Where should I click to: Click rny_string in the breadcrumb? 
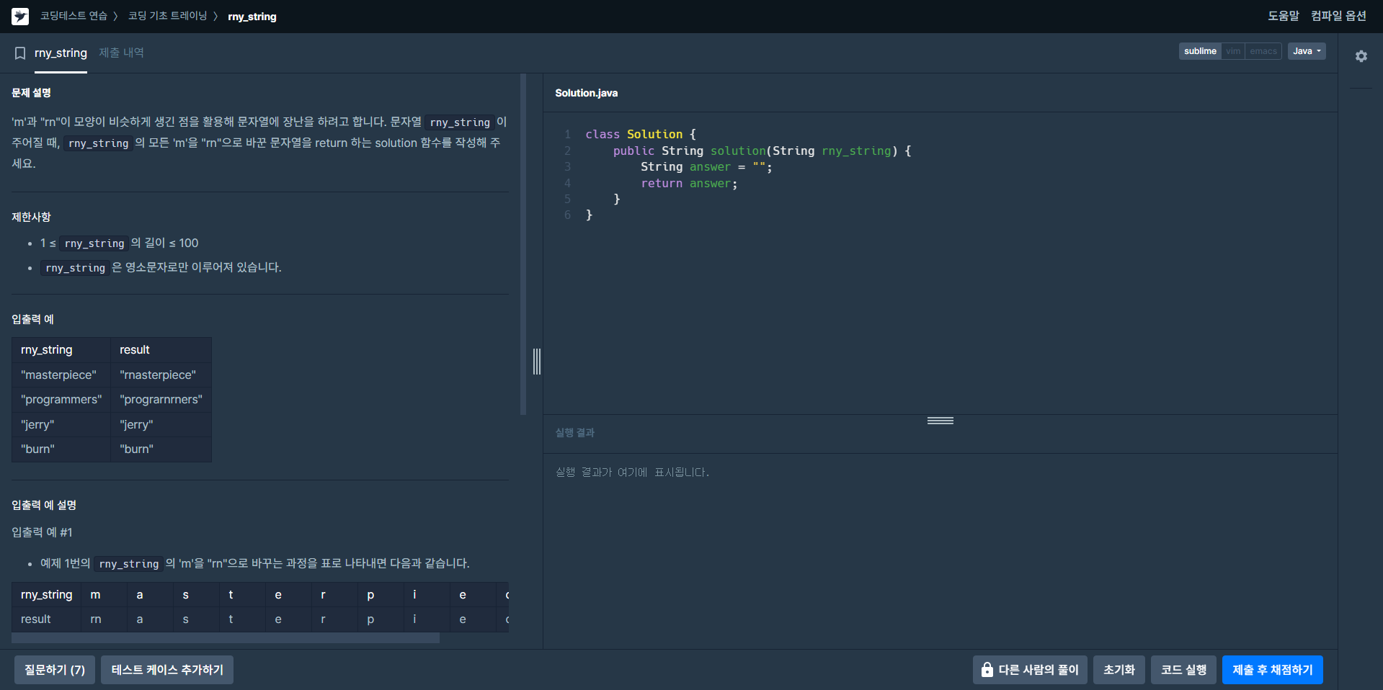click(252, 17)
